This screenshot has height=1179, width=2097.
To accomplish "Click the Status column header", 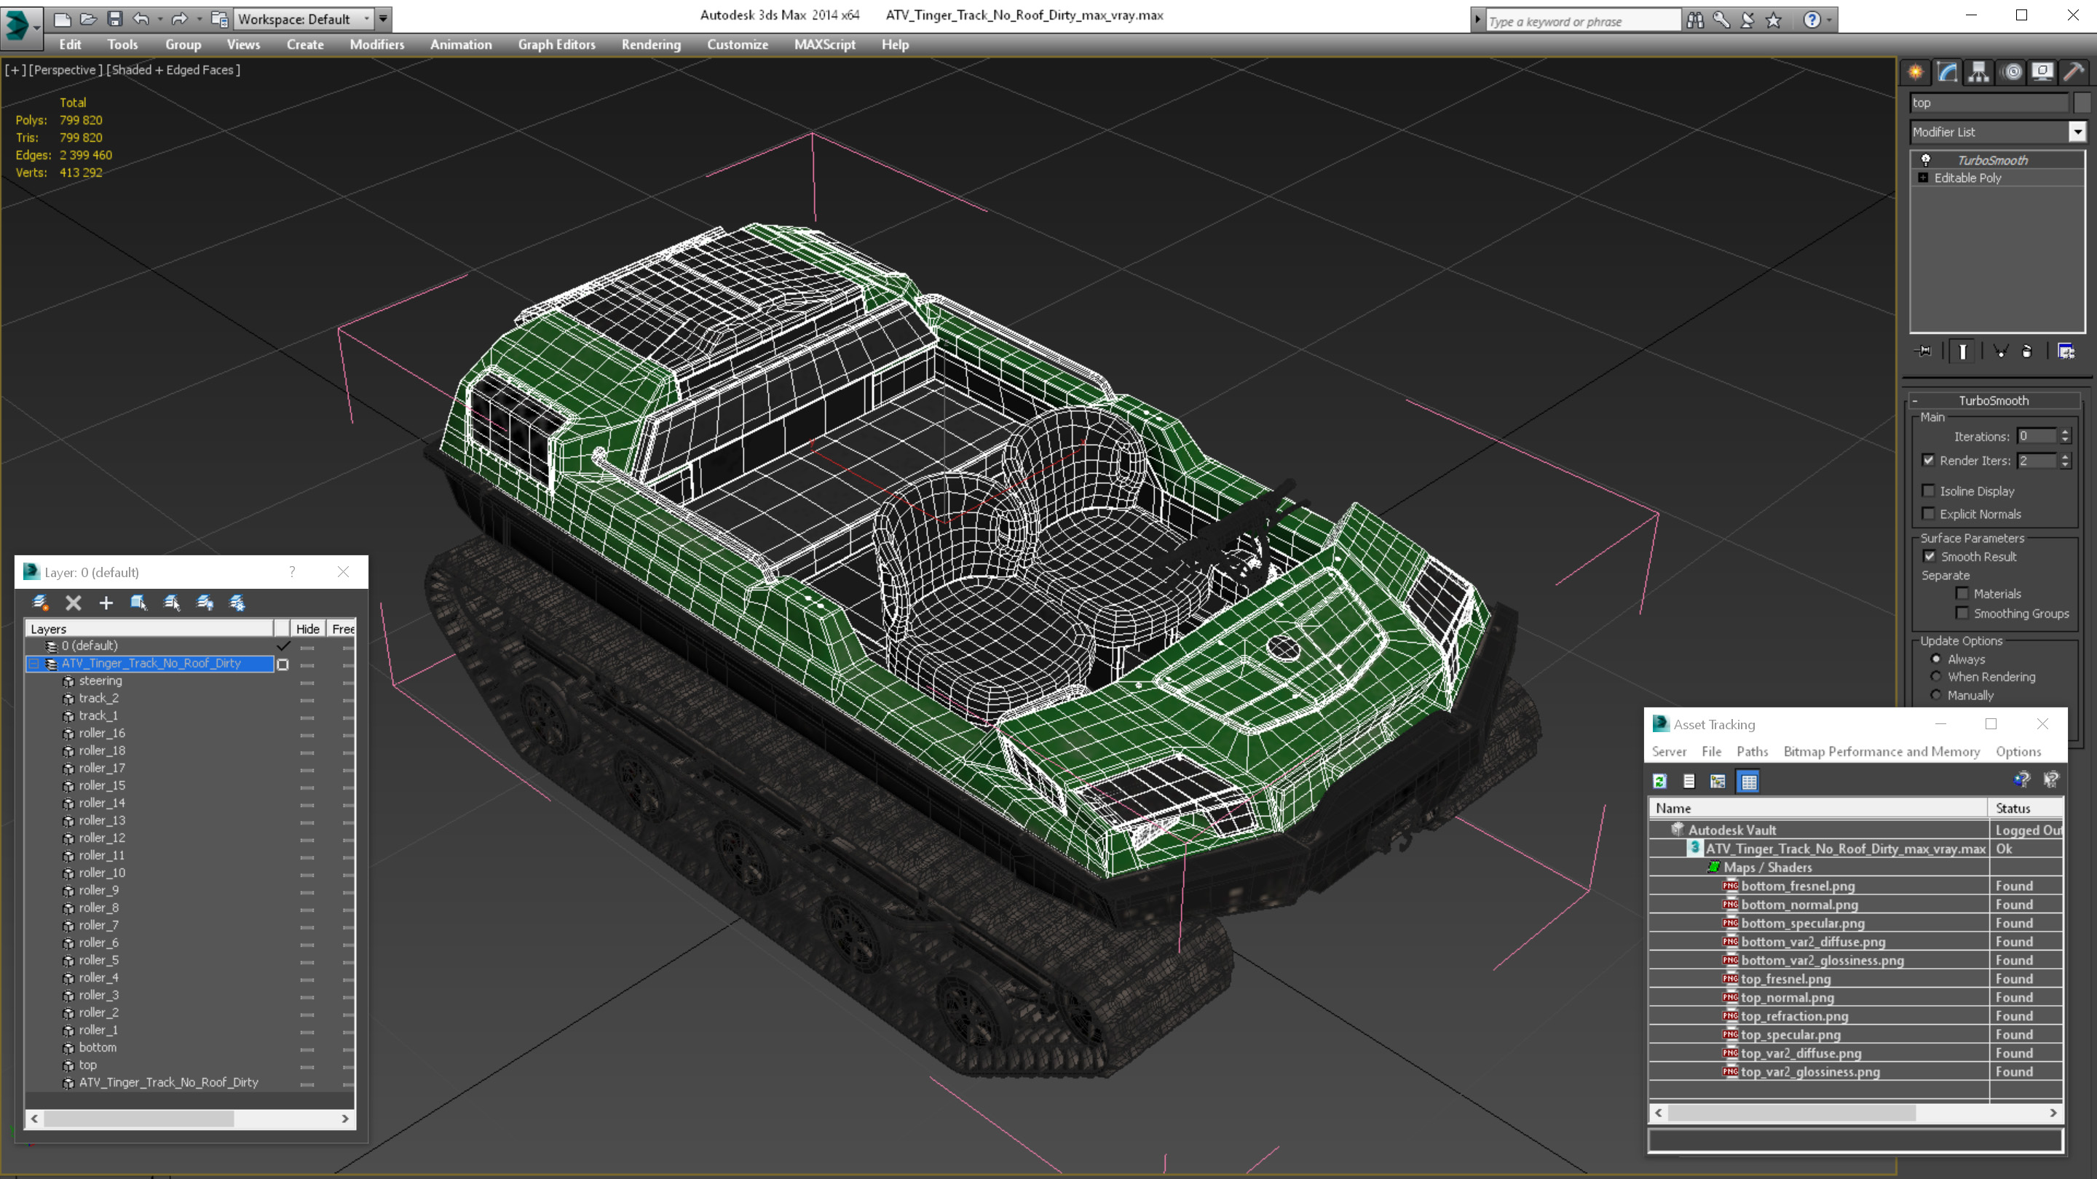I will (2026, 808).
